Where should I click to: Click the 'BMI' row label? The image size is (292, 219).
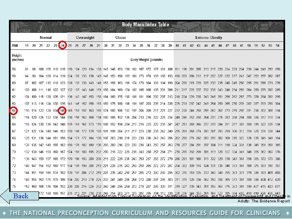[15, 45]
